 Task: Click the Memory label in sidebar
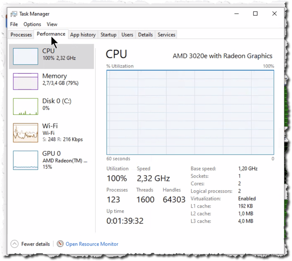pyautogui.click(x=54, y=76)
